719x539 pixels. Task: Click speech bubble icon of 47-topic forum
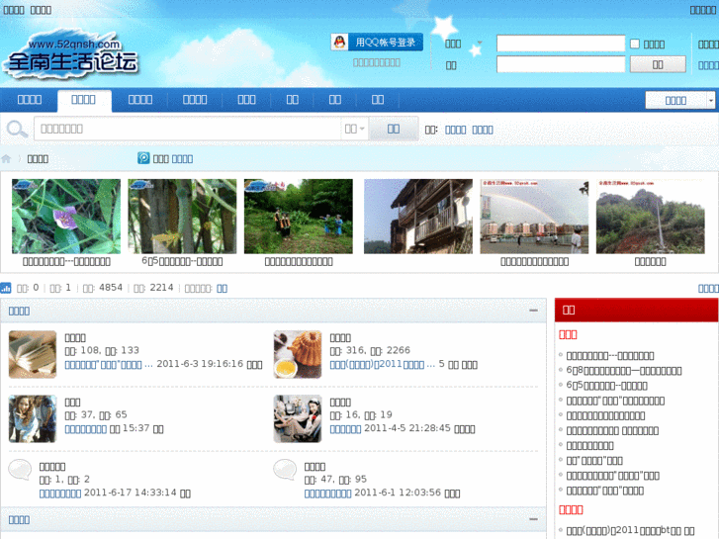(285, 470)
